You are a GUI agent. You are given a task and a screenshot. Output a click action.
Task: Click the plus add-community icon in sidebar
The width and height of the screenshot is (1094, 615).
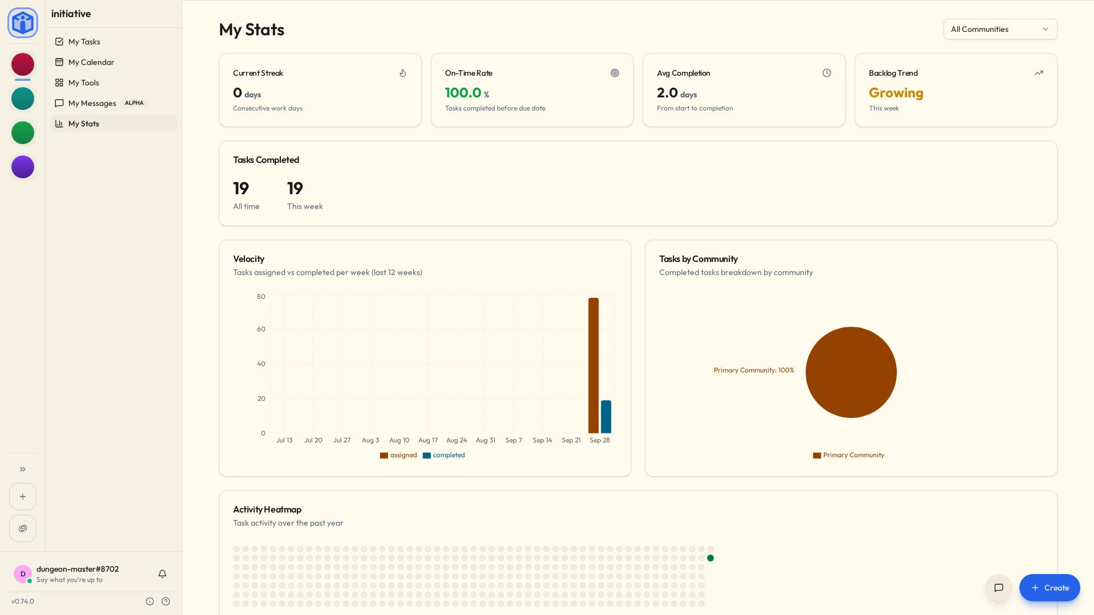click(23, 497)
